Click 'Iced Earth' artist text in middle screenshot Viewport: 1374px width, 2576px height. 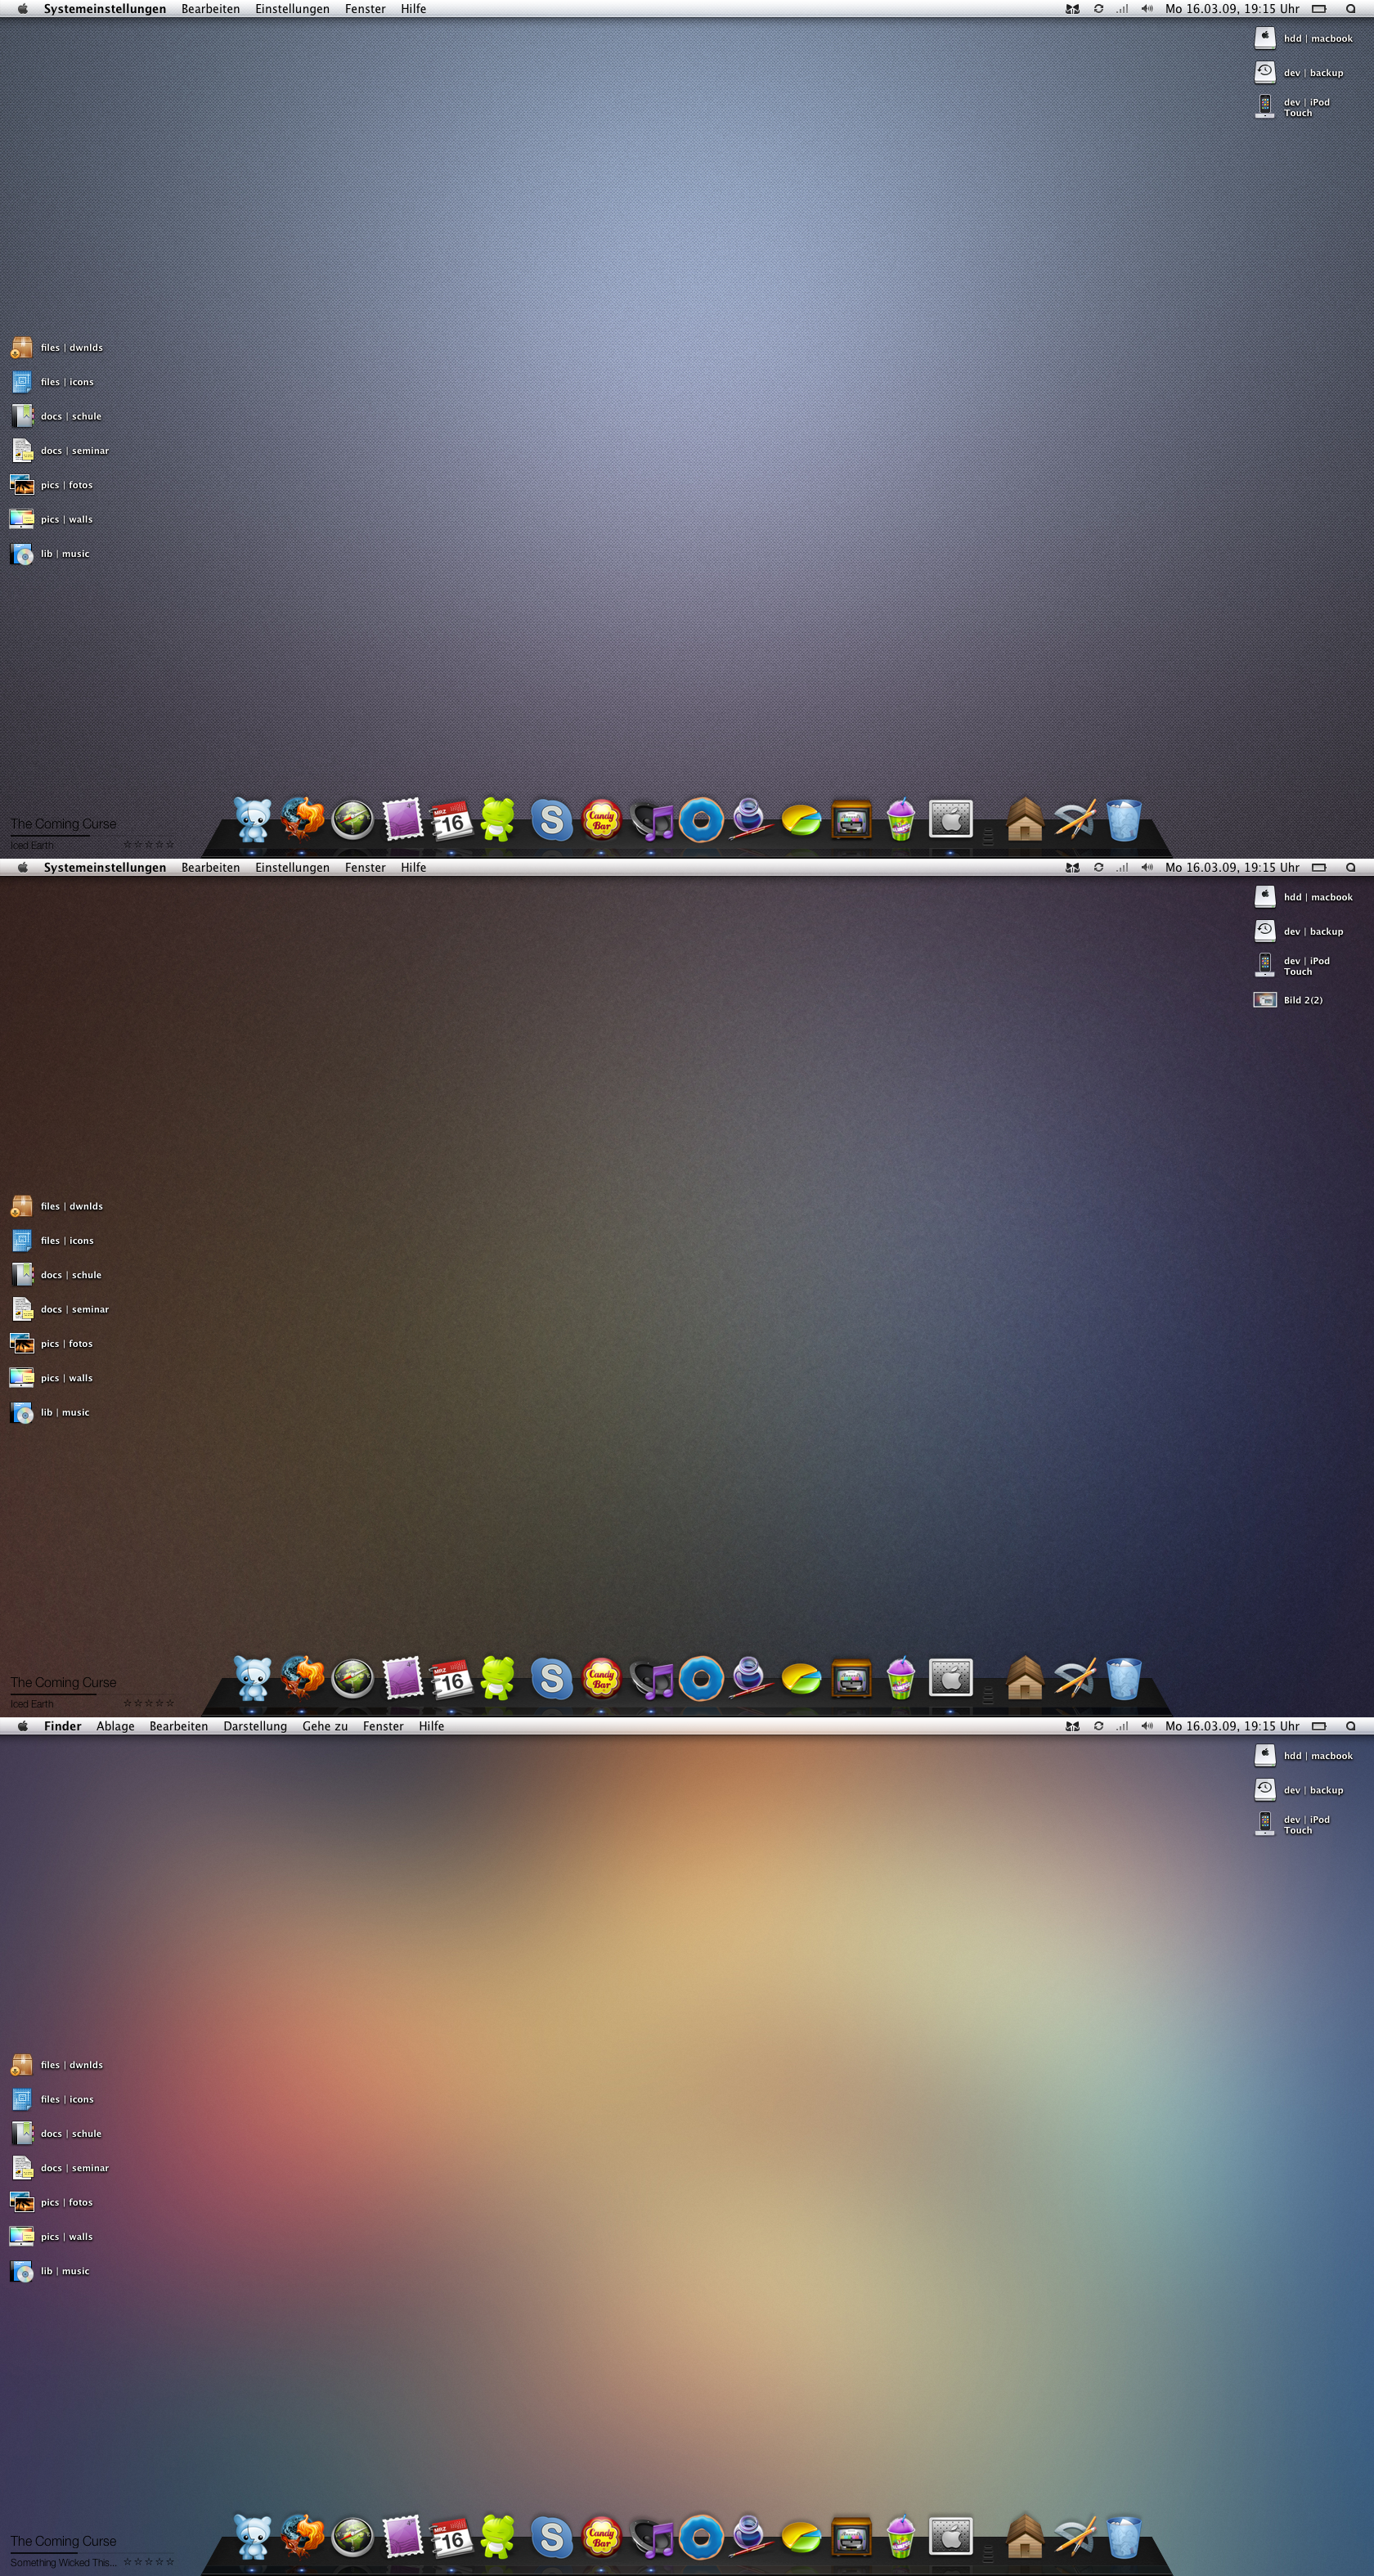pos(32,1704)
